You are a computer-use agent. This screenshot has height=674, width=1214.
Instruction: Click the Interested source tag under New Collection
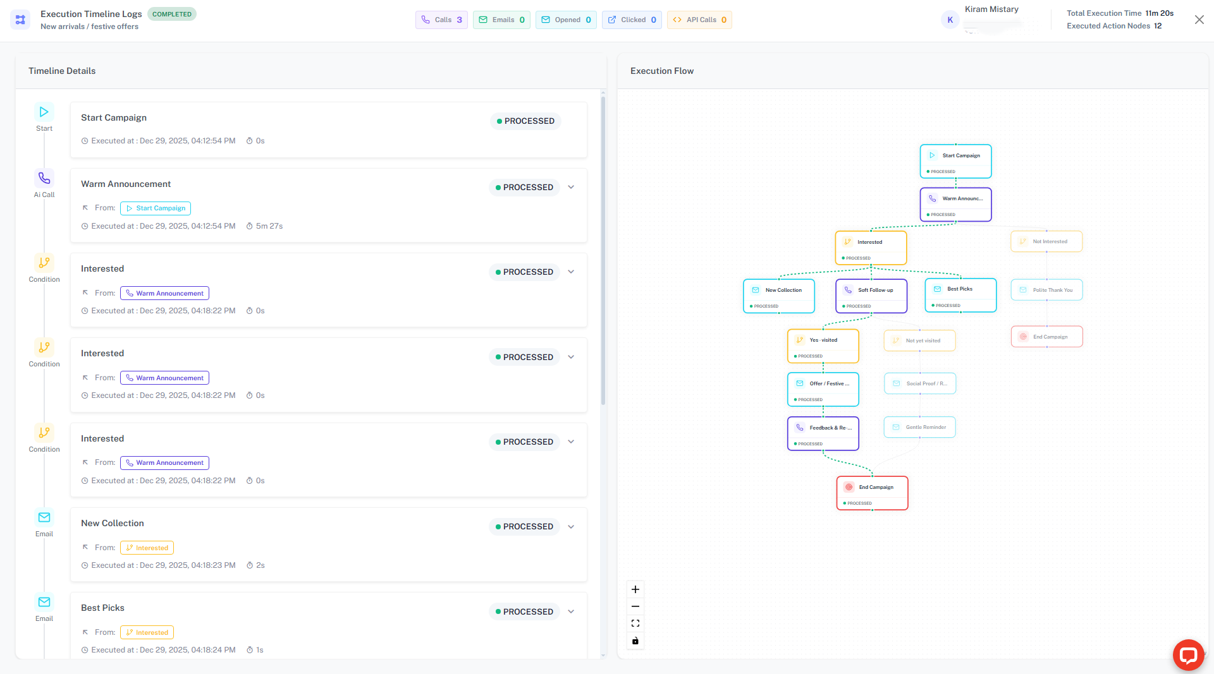coord(147,548)
